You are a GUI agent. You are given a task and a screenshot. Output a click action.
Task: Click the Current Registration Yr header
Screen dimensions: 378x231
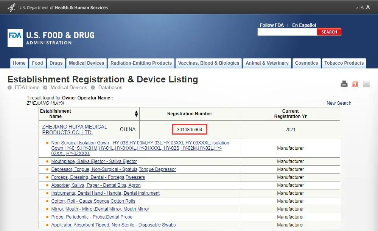(x=290, y=114)
